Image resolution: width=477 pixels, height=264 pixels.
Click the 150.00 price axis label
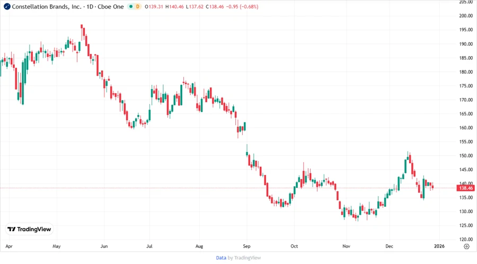coord(466,156)
